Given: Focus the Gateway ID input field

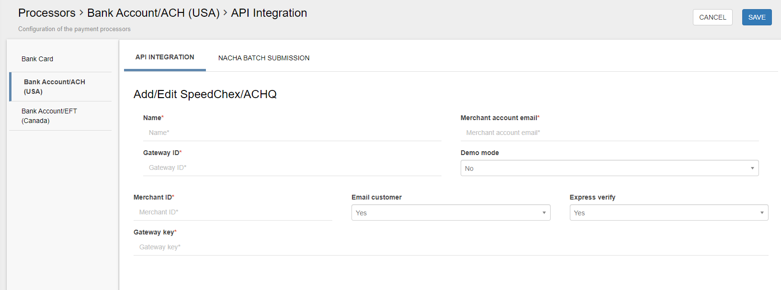Looking at the screenshot, I should pos(292,167).
